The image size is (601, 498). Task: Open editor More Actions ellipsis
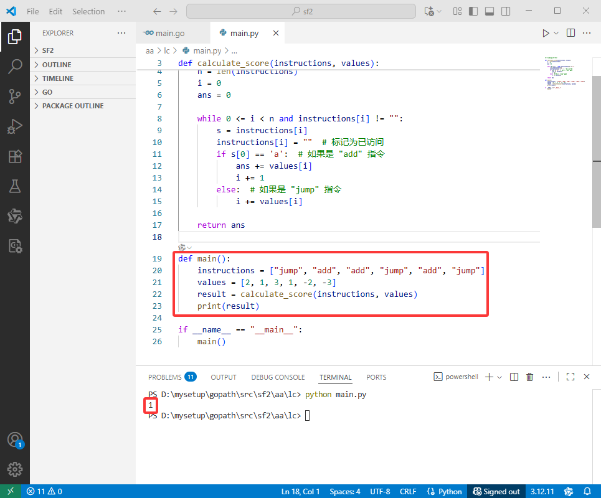[587, 33]
